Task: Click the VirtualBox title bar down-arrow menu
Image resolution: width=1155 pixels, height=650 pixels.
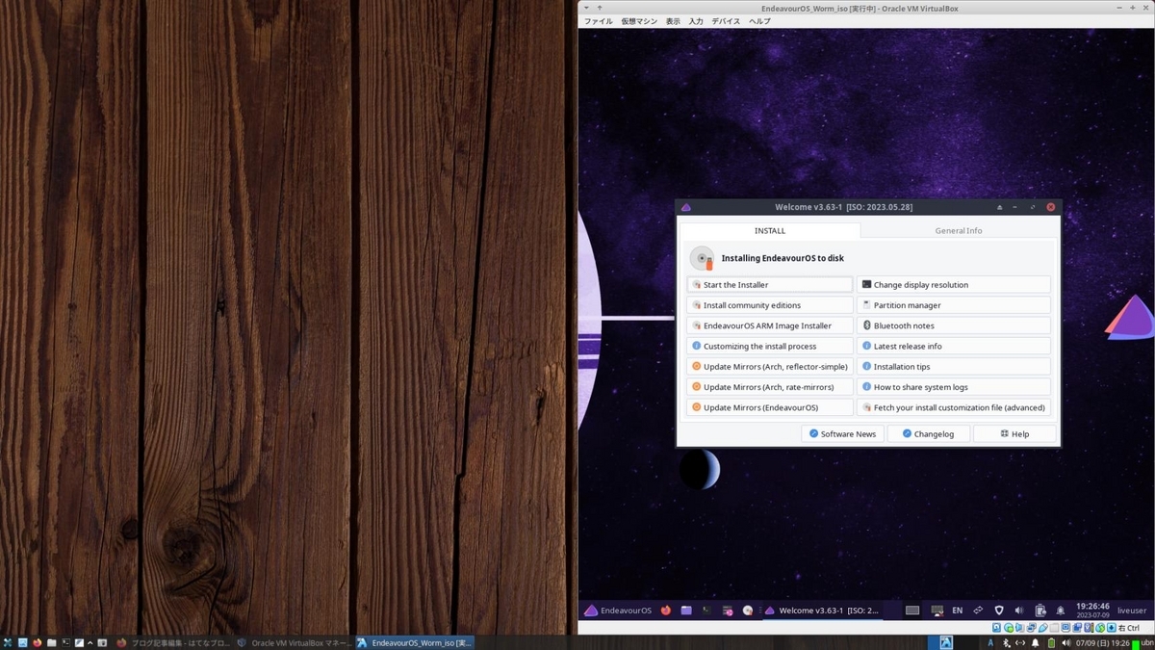Action: pyautogui.click(x=586, y=8)
